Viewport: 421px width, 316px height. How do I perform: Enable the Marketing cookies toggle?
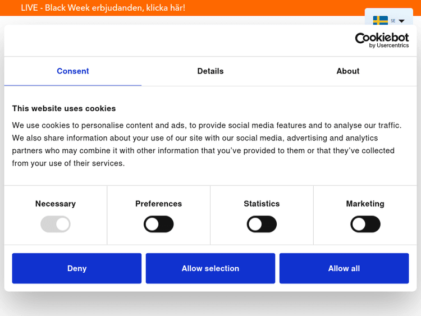click(365, 225)
